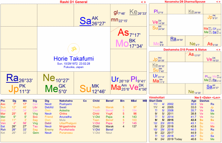Select the Saturn Sa glyph in Rashi chart
This screenshot has width=222, height=143.
click(85, 21)
